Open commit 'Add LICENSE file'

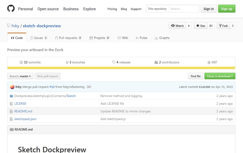[x=112, y=104]
